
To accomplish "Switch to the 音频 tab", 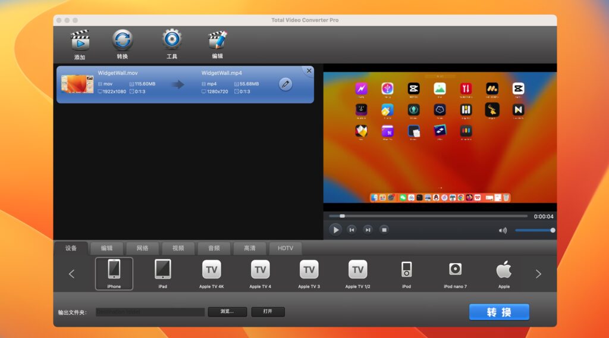I will (214, 248).
